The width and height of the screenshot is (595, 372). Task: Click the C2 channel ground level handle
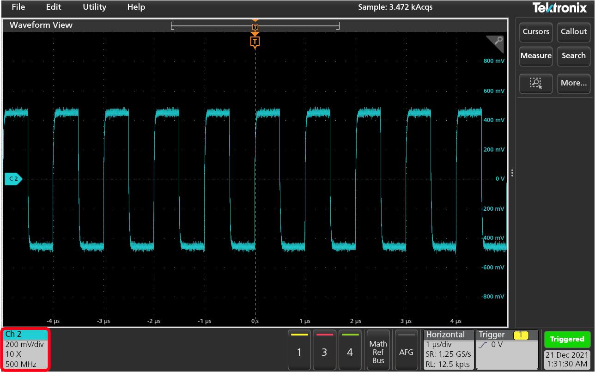13,179
